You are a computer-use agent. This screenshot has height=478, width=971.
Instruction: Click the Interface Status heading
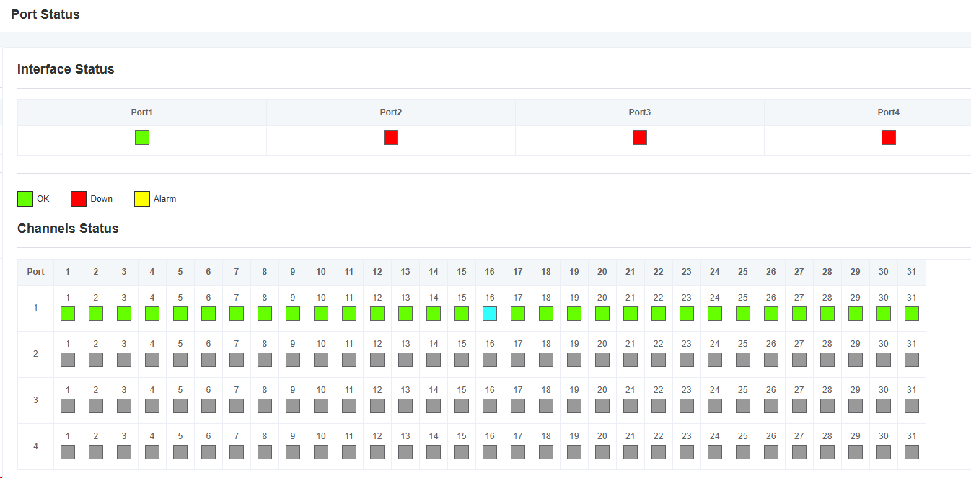[66, 69]
